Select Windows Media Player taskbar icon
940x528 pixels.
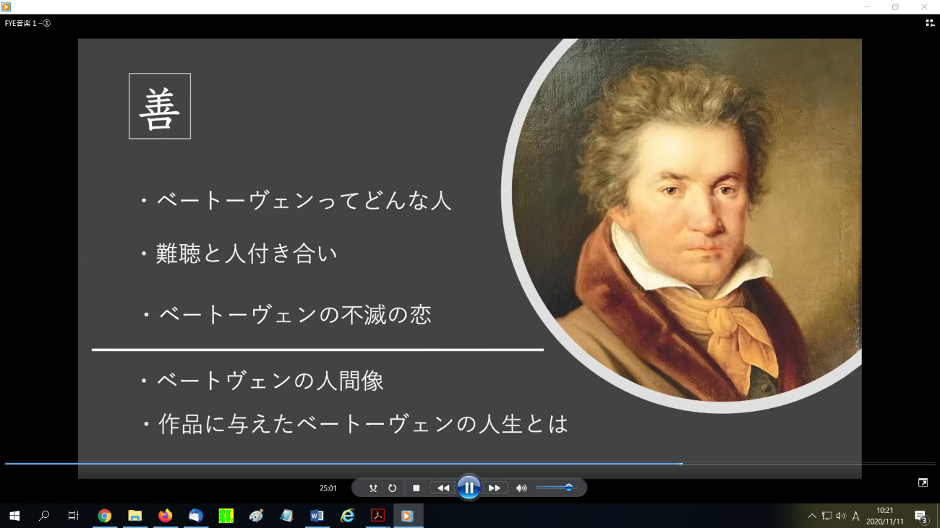[408, 516]
